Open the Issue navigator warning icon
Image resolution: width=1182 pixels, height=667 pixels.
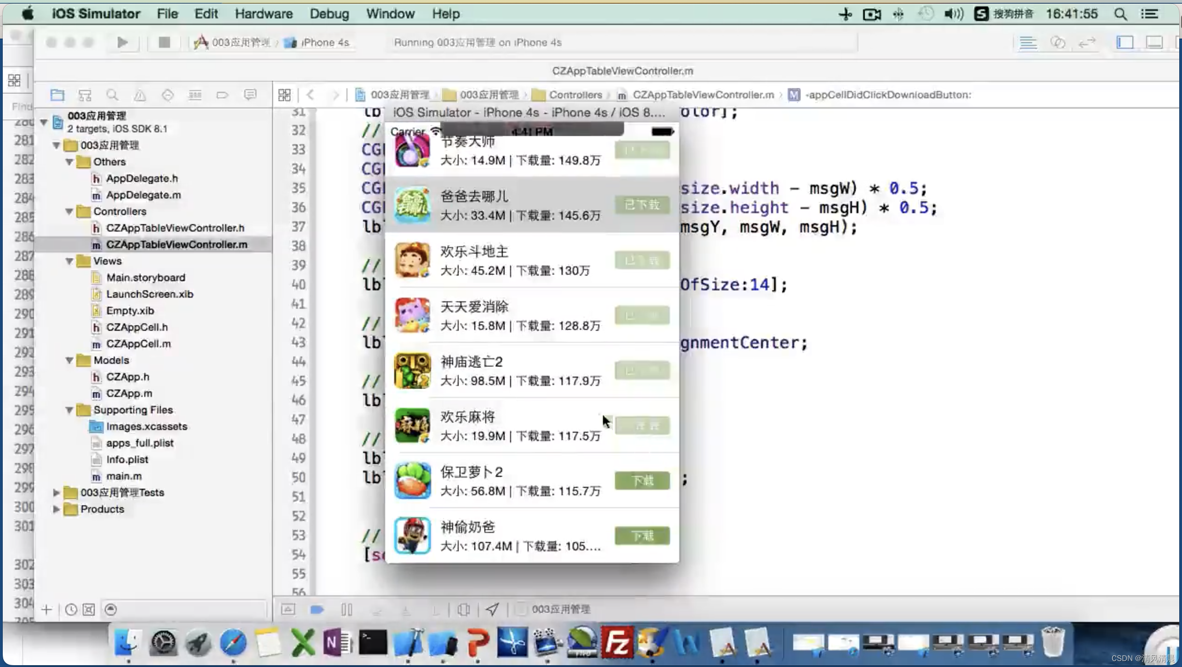(140, 95)
